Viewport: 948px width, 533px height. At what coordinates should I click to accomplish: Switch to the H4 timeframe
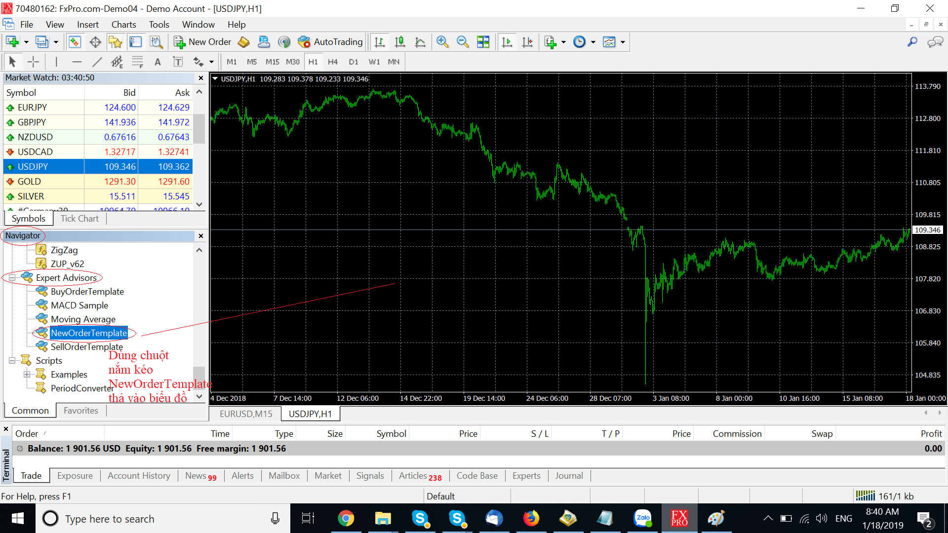333,62
